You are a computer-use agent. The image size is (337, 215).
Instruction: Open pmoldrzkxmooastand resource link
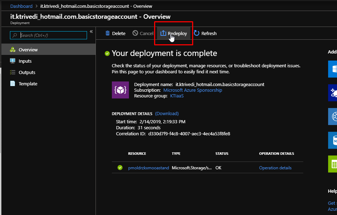pos(148,168)
